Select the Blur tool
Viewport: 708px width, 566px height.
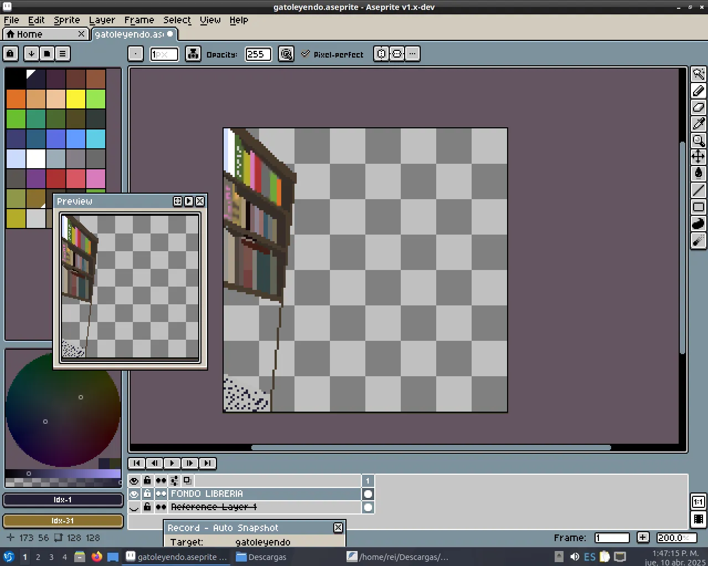[699, 240]
